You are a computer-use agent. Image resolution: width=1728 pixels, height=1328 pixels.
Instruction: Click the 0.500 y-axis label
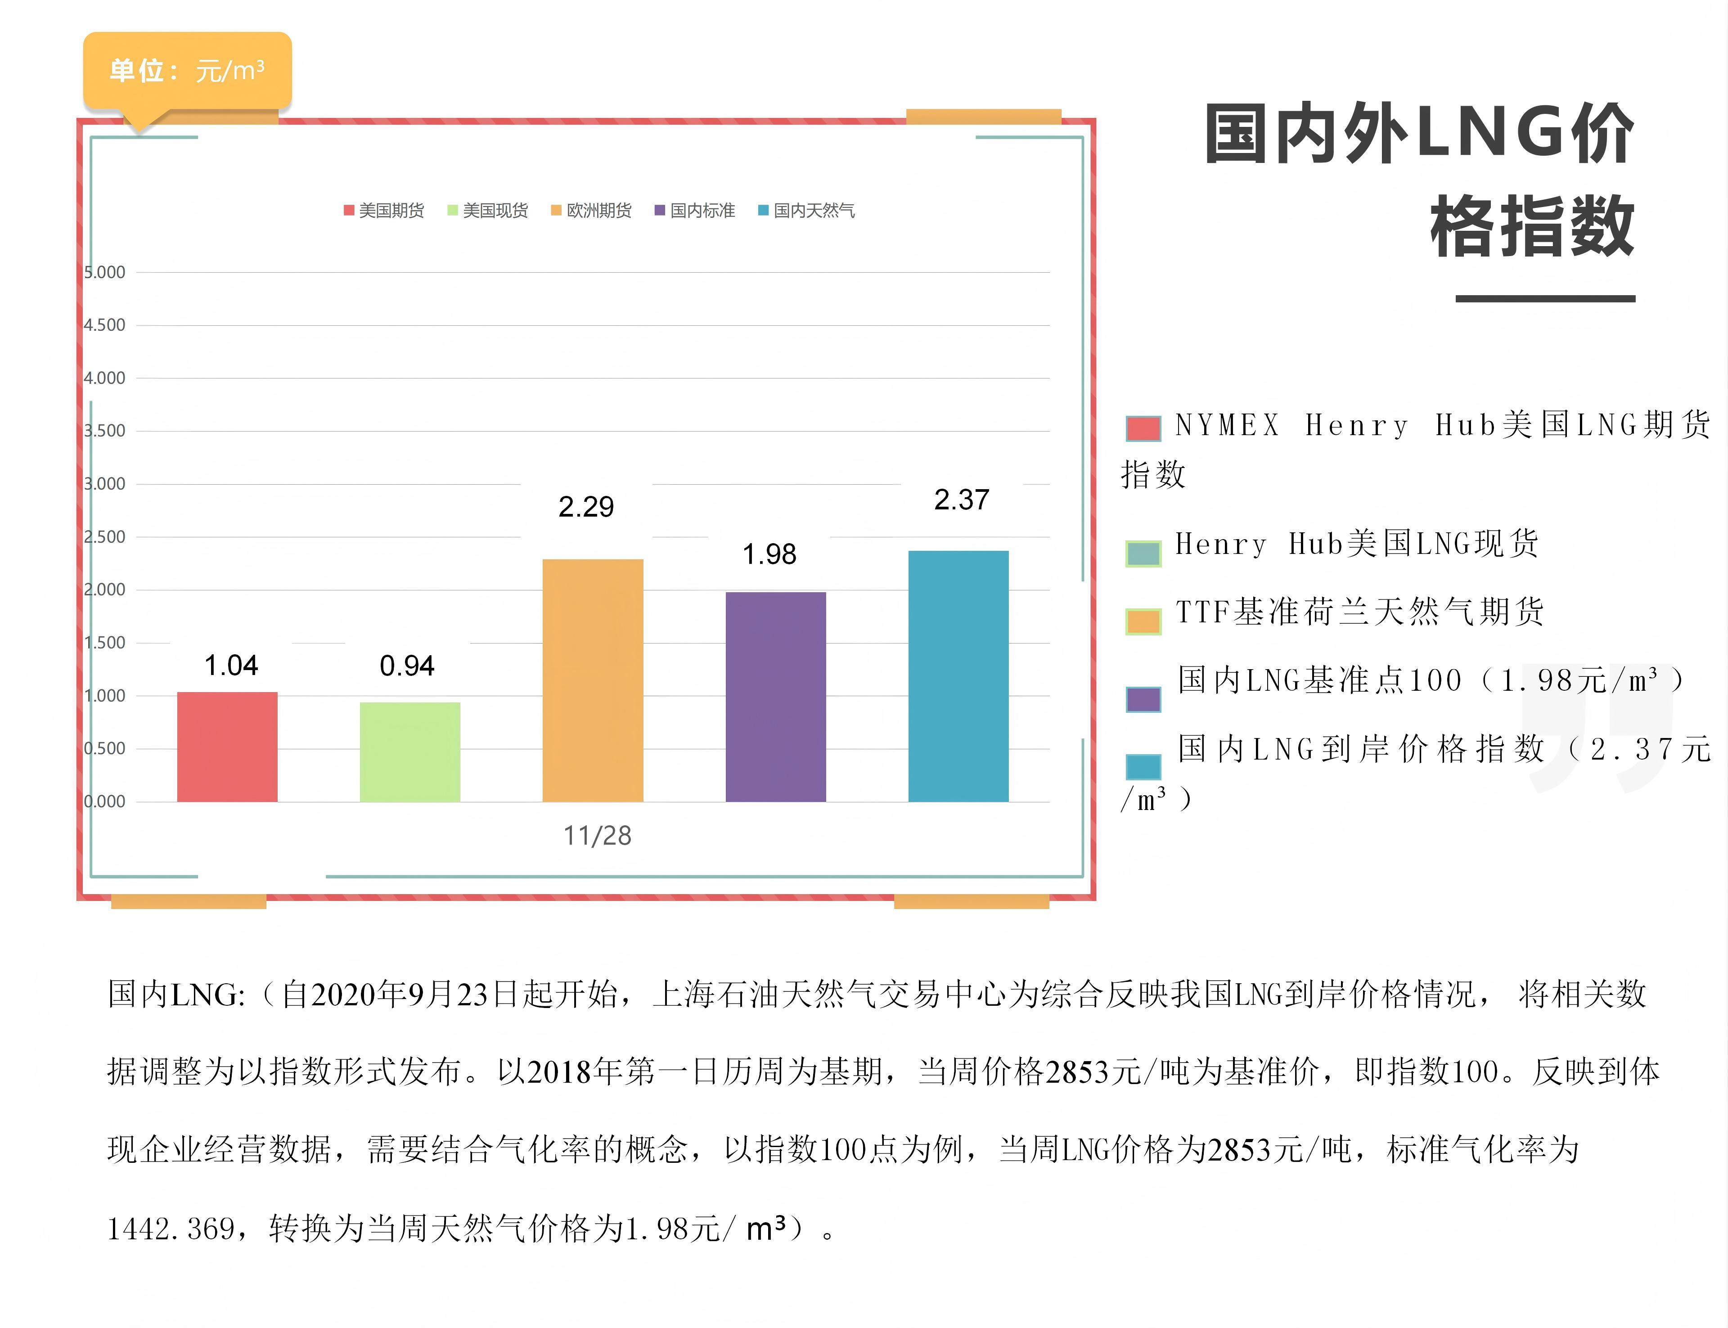(104, 748)
